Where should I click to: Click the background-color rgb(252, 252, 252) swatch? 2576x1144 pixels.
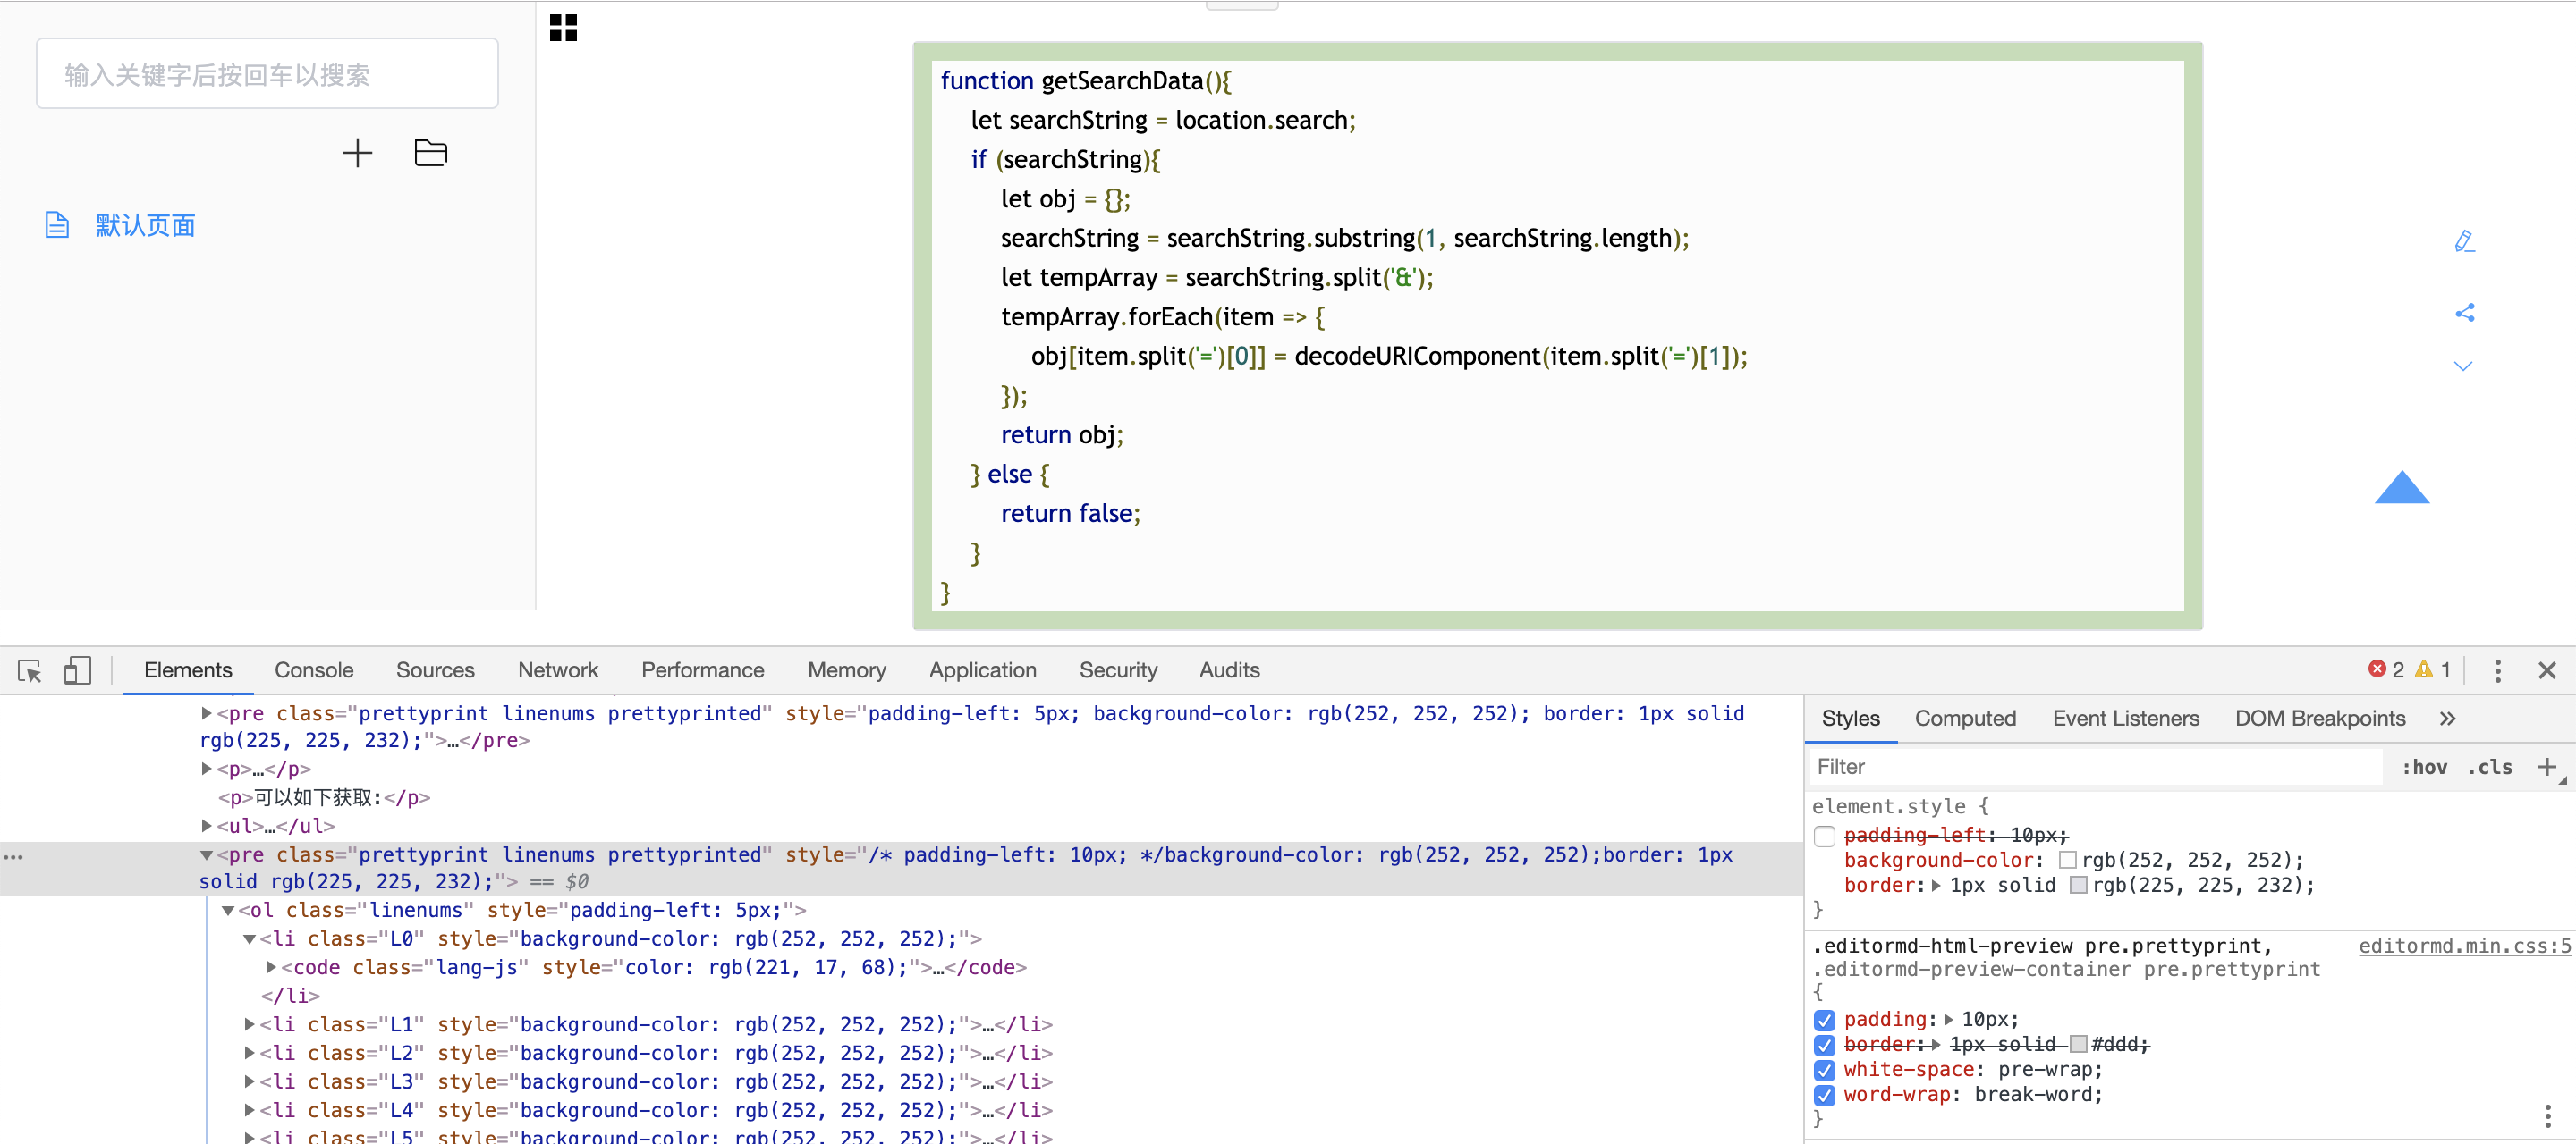2068,861
